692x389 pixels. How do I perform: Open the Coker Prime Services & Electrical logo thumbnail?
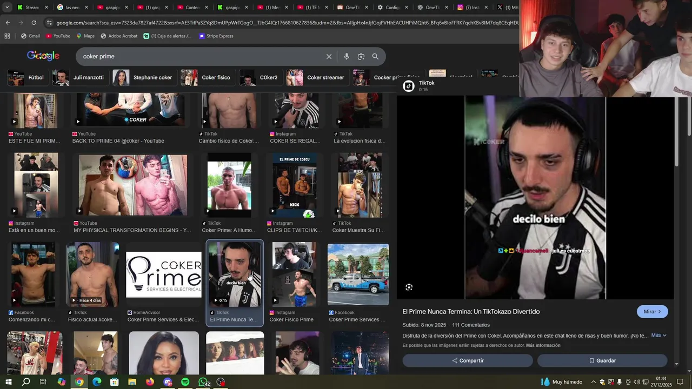(164, 274)
